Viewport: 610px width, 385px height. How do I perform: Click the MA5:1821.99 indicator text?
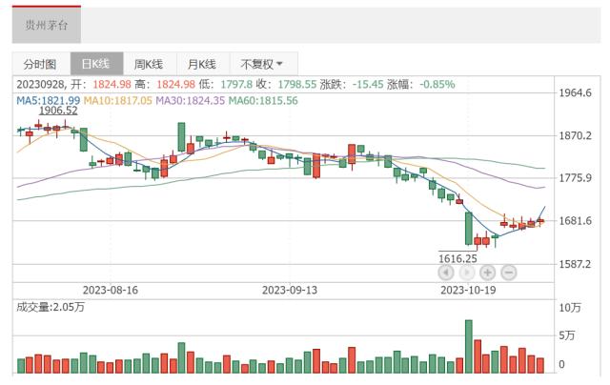click(48, 101)
